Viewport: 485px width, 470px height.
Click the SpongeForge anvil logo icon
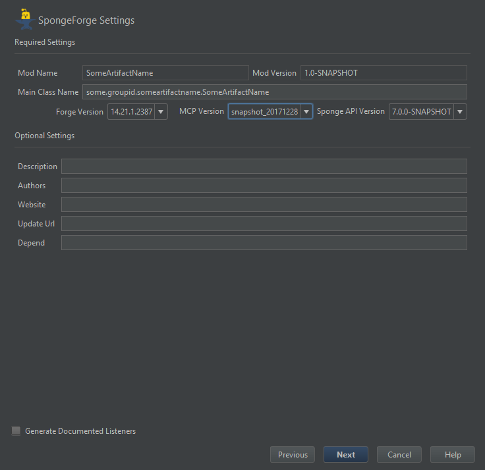pos(25,20)
